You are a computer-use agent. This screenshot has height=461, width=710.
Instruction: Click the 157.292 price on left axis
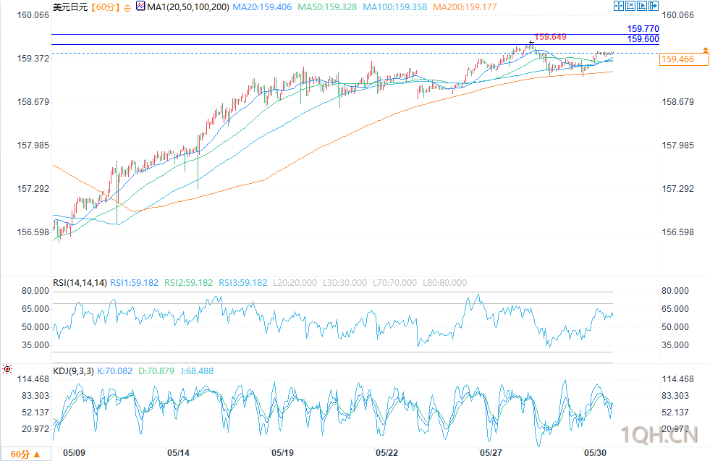pyautogui.click(x=33, y=189)
